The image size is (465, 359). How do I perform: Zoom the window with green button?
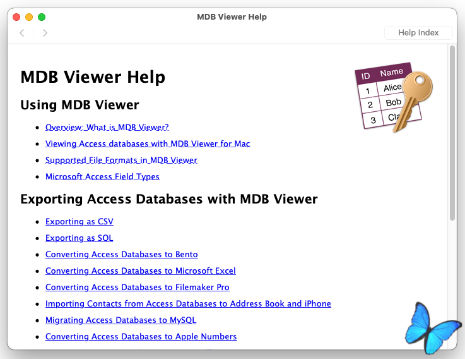tap(42, 17)
